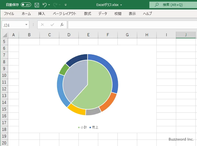Click the formula bar Cancel X icon
This screenshot has width=197, height=146.
pyautogui.click(x=42, y=25)
